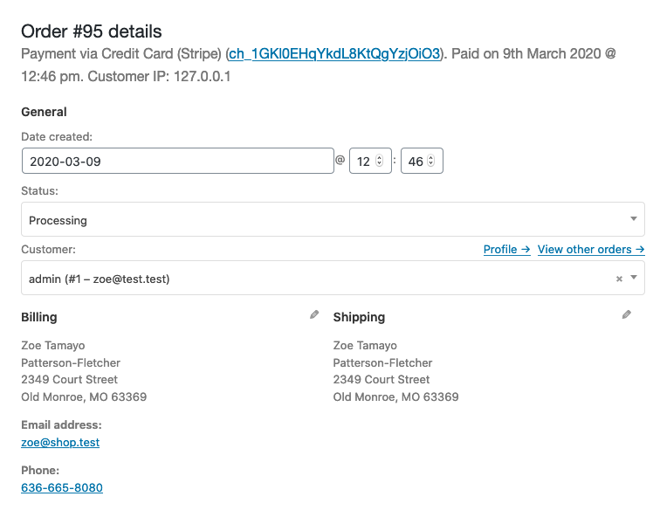View other orders for this customer
653x517 pixels.
point(591,249)
